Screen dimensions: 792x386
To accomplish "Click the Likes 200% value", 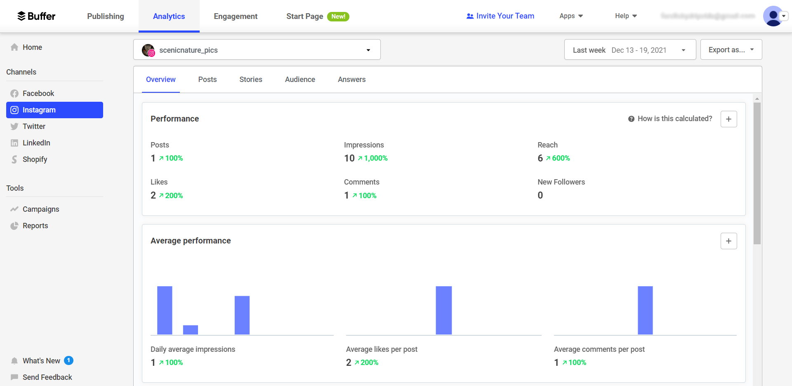I will point(171,196).
